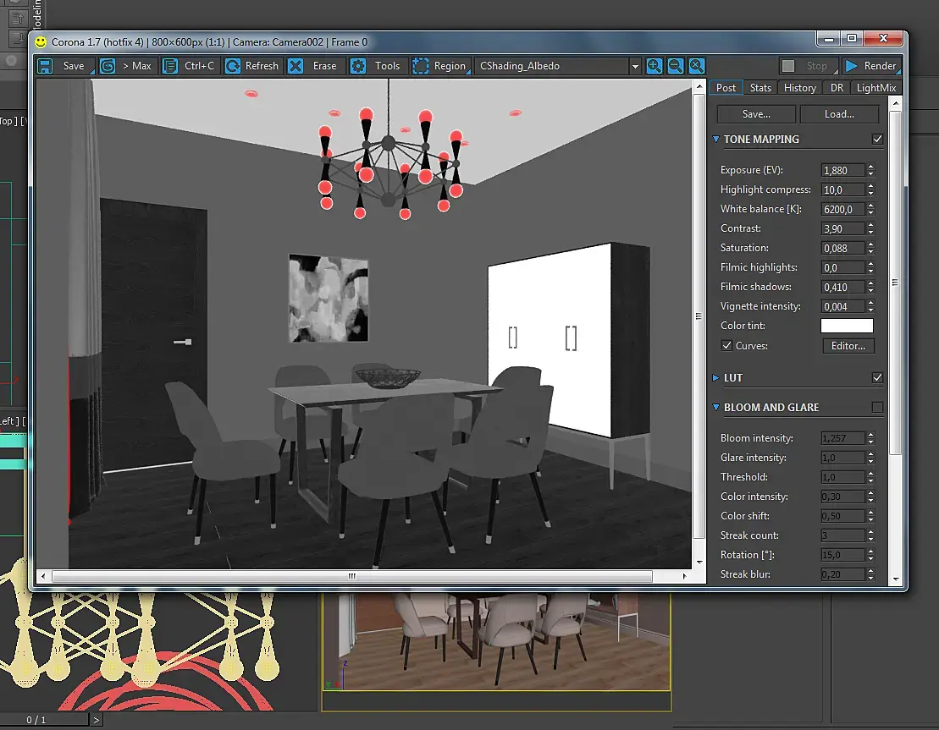The image size is (939, 730).
Task: Click the Bloom intensity value field
Action: point(842,439)
